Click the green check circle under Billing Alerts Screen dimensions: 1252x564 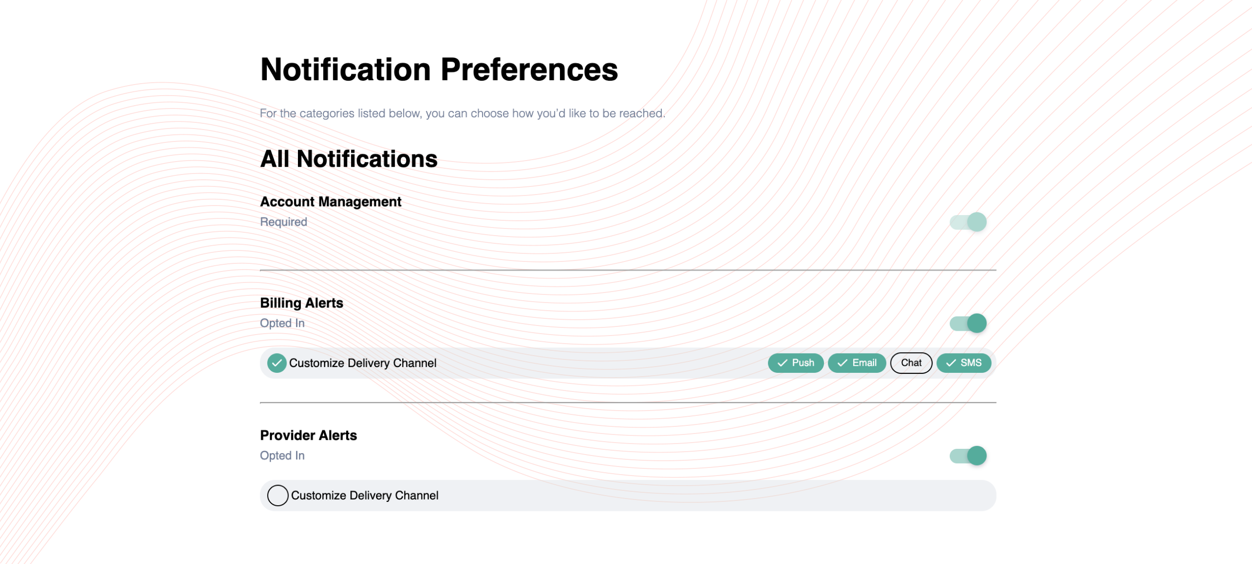(276, 363)
